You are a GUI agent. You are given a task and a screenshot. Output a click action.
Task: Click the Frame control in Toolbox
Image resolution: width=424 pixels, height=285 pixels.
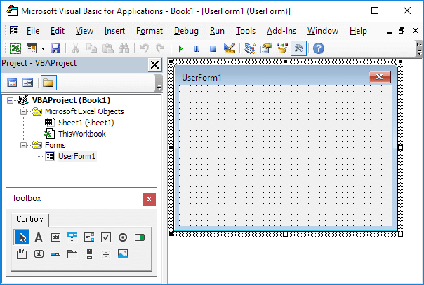[22, 254]
